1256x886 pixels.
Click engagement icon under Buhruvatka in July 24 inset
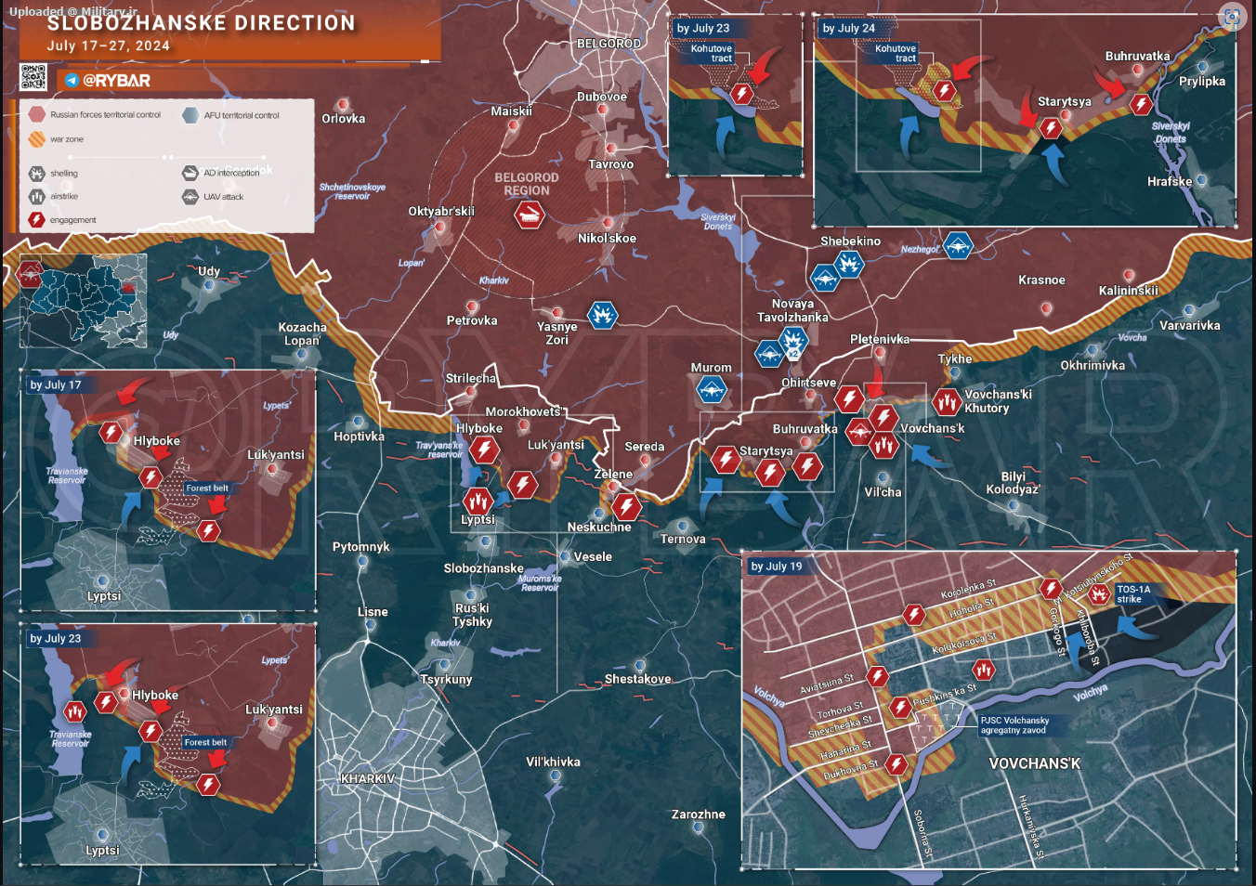tap(1142, 103)
